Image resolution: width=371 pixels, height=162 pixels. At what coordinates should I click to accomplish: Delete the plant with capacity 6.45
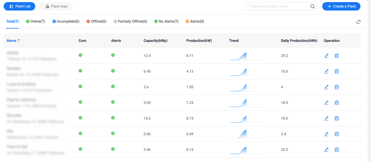337,71
